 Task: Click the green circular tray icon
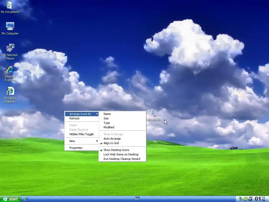(246, 199)
